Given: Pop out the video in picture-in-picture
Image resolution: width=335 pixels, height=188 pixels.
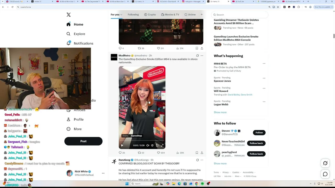Looking at the screenshot, I should [x=157, y=145].
